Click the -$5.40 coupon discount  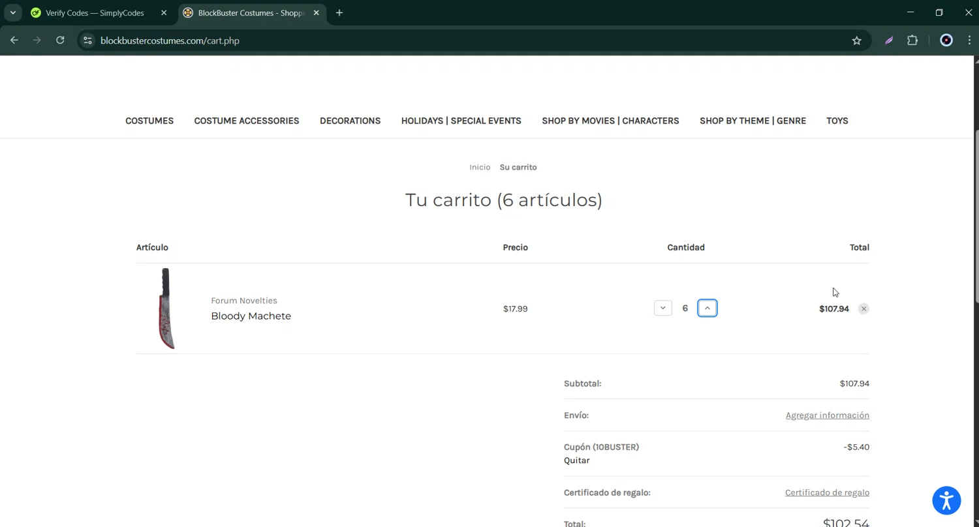point(856,447)
